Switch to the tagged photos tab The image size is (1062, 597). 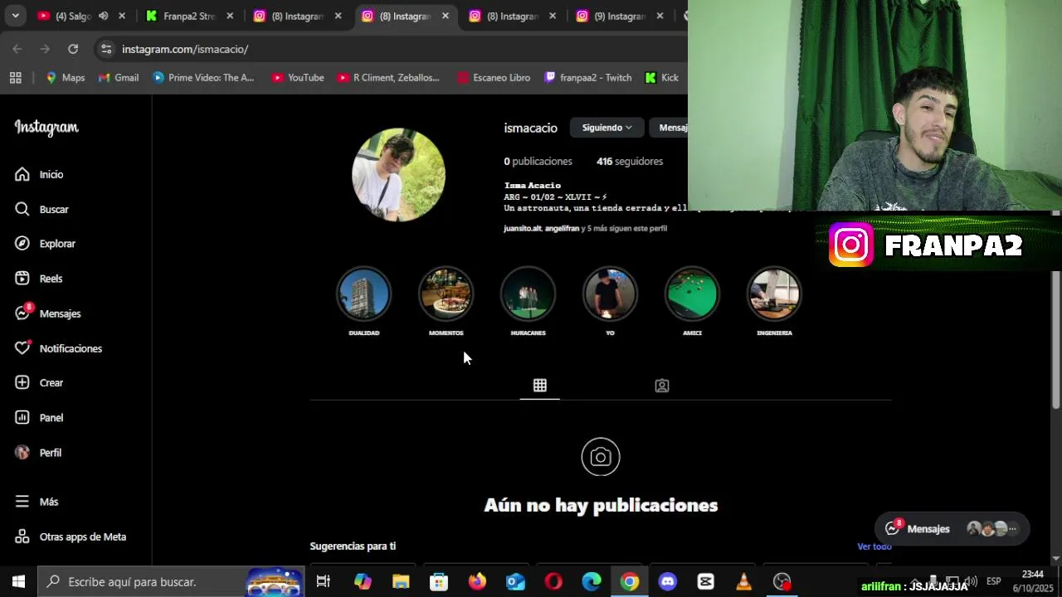click(x=661, y=386)
